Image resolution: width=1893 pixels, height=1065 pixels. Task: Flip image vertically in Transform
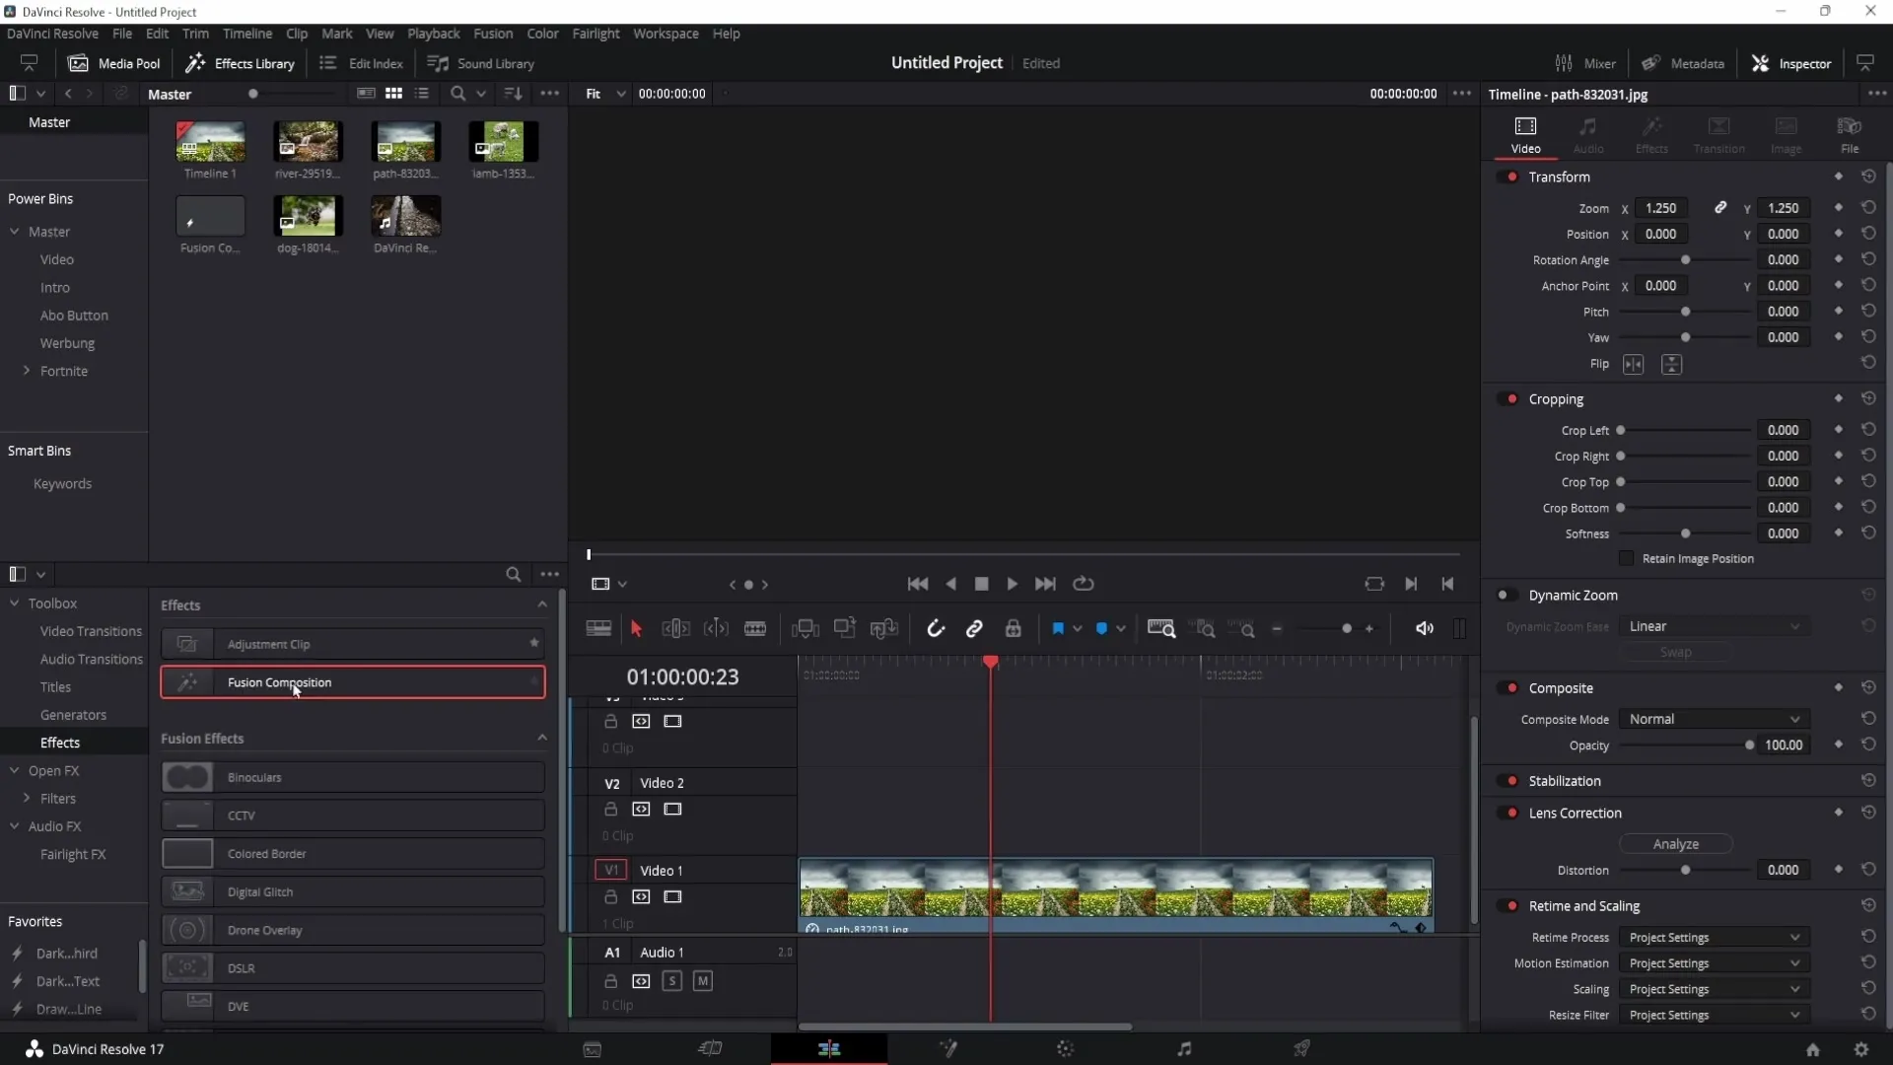1671,365
